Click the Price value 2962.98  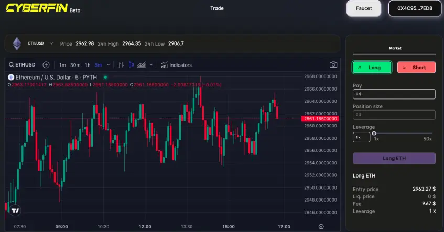(x=85, y=43)
